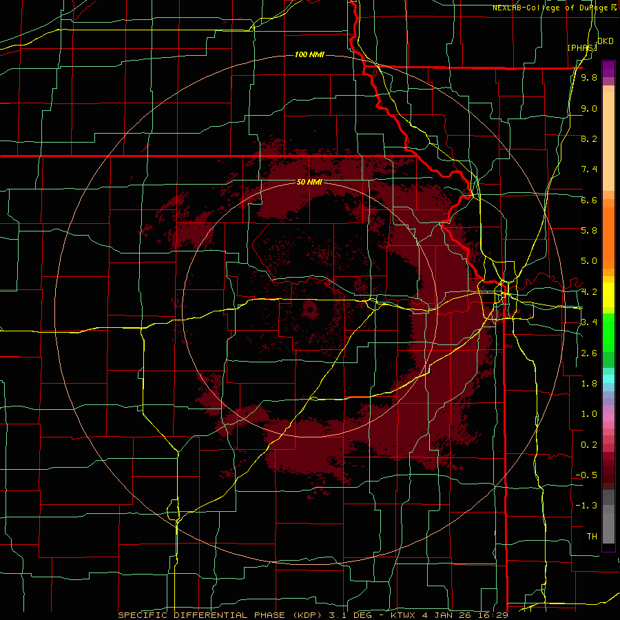This screenshot has width=620, height=620.
Task: Click the 5.8 value on the color scale
Action: pos(589,231)
